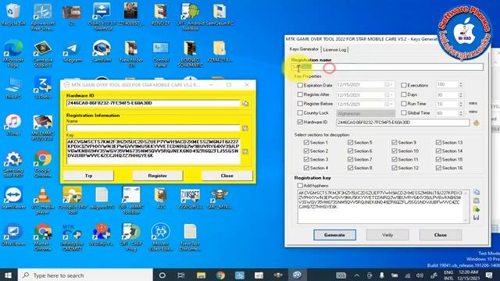500x281 pixels.
Task: Switch to the License Log tab
Action: point(334,50)
